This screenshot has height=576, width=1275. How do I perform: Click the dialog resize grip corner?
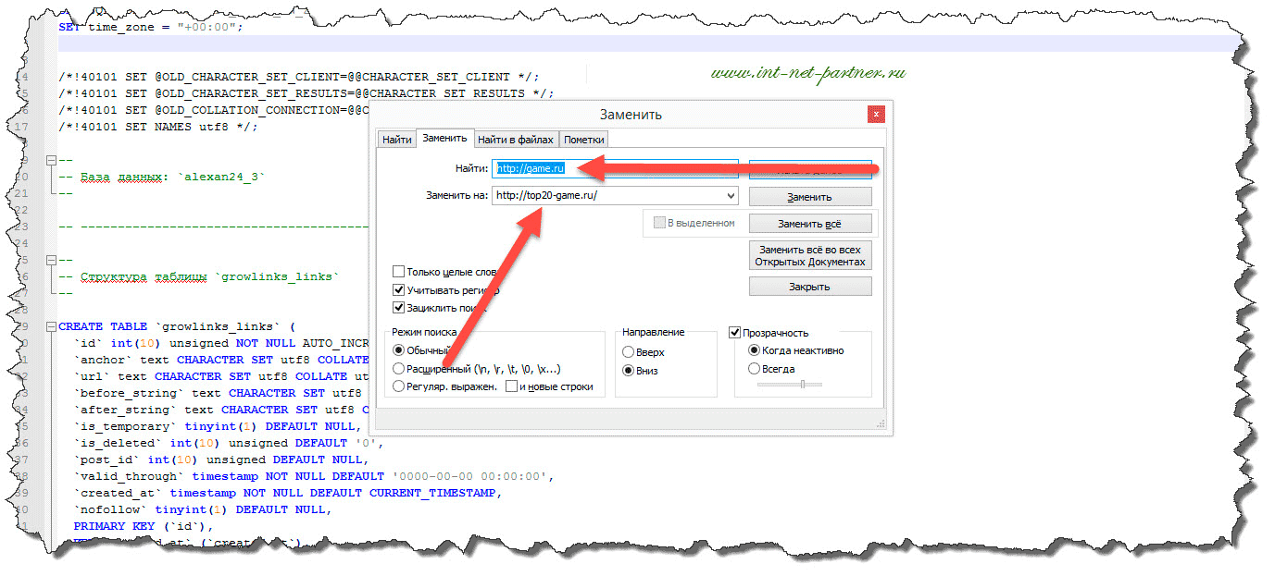tap(881, 423)
